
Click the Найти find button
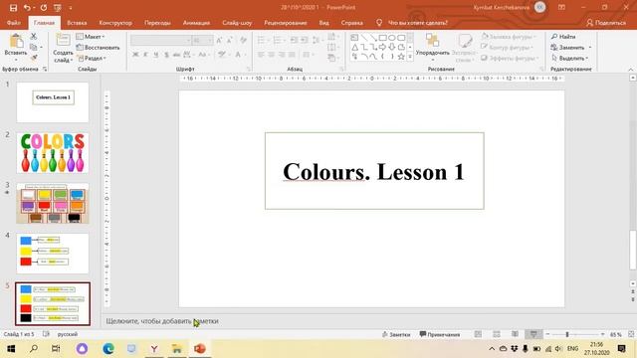click(x=563, y=37)
